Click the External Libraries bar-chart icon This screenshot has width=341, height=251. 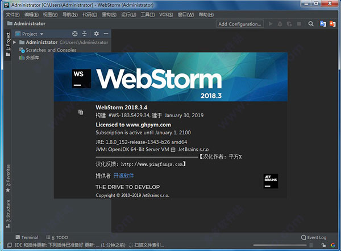click(22, 57)
